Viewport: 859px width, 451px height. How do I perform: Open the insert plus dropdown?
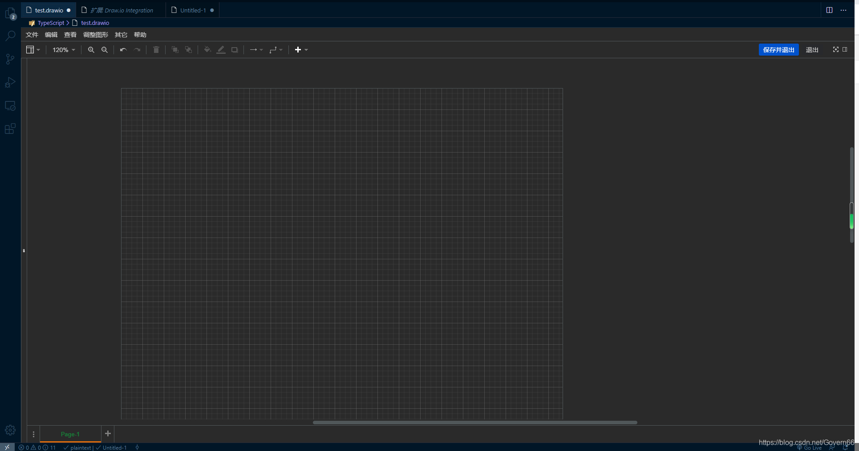(301, 50)
